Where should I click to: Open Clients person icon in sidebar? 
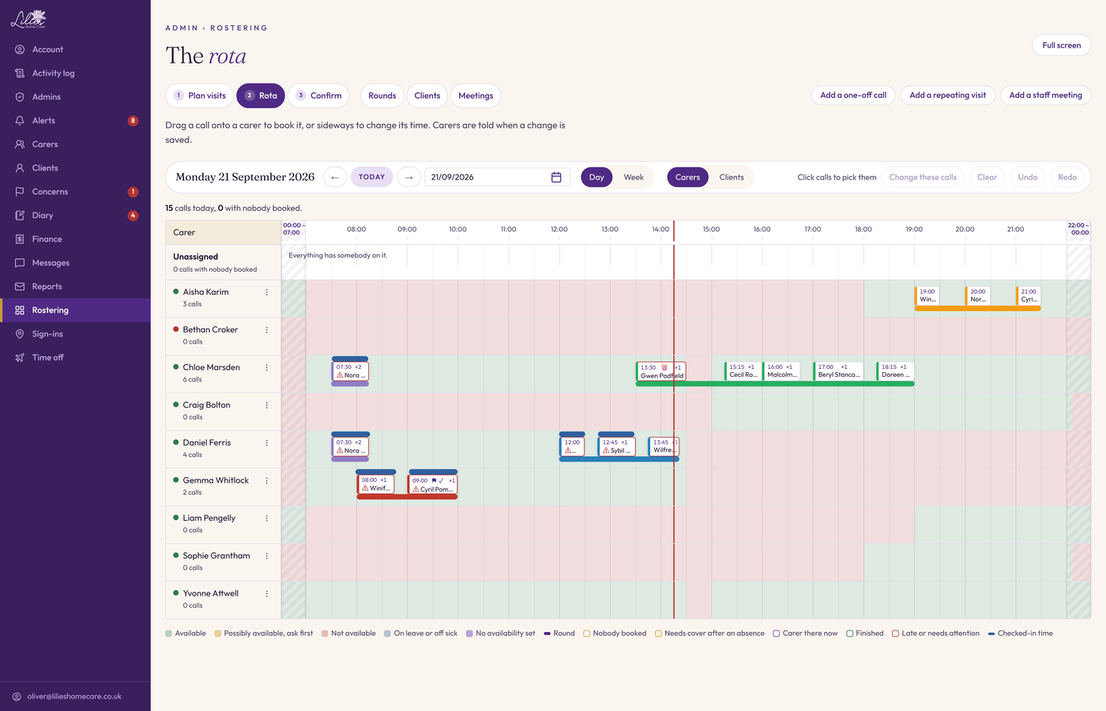tap(20, 167)
